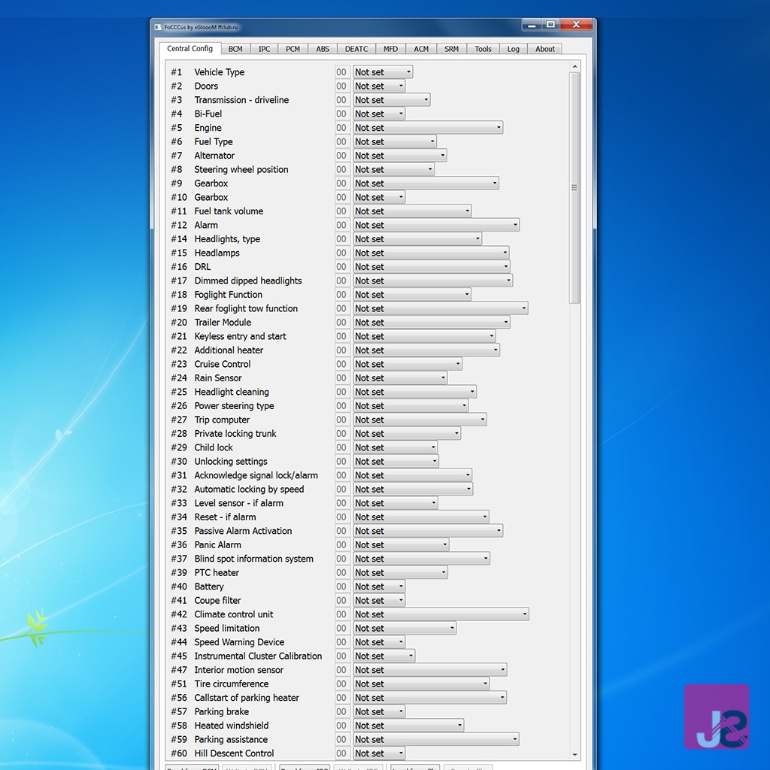Switch to the MFD tab

[391, 49]
